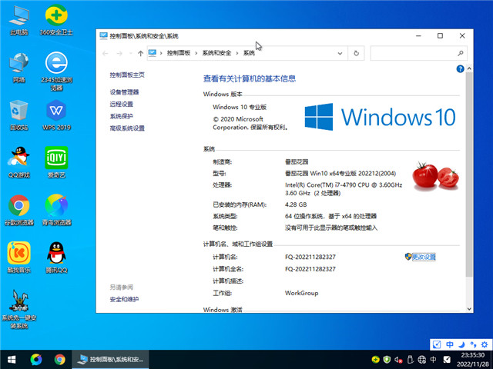Click the help question mark icon
493x369 pixels.
coord(460,68)
